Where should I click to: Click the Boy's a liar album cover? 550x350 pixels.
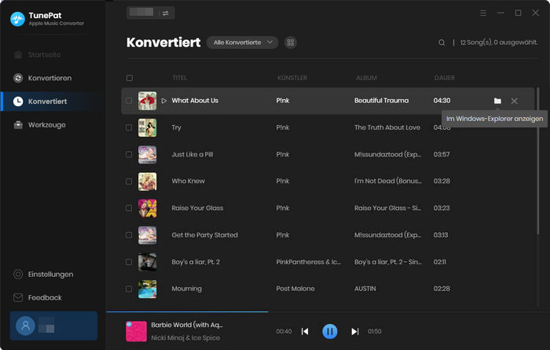coord(148,262)
